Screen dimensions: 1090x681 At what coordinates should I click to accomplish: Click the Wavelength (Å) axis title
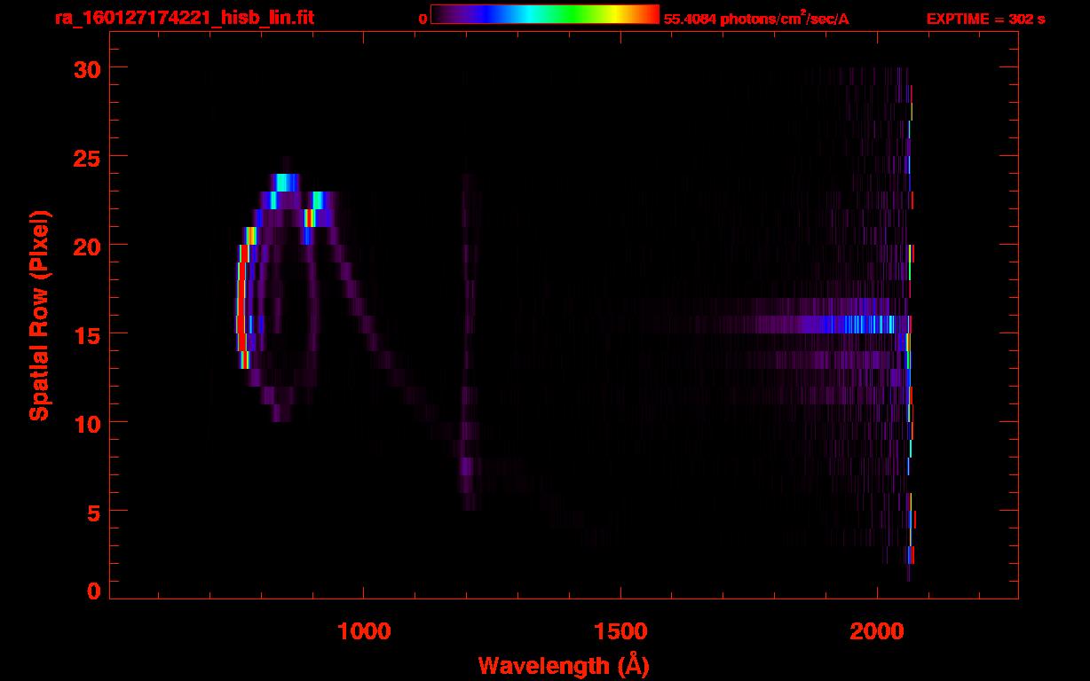pyautogui.click(x=564, y=665)
